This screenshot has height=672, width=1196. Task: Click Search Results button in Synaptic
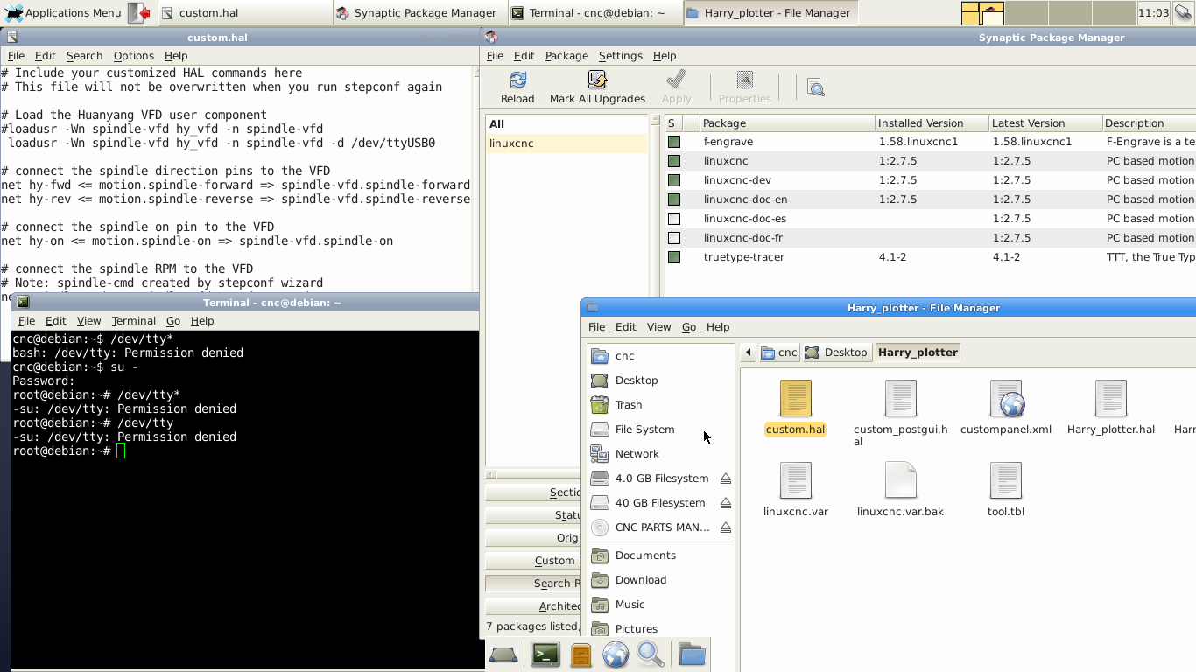point(532,583)
